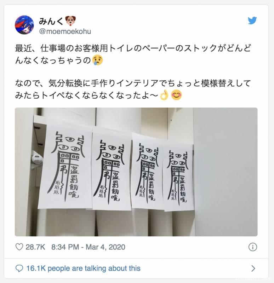This screenshot has height=283, width=274.
Task: Open '16.1K people are talking about this'
Action: pyautogui.click(x=83, y=268)
